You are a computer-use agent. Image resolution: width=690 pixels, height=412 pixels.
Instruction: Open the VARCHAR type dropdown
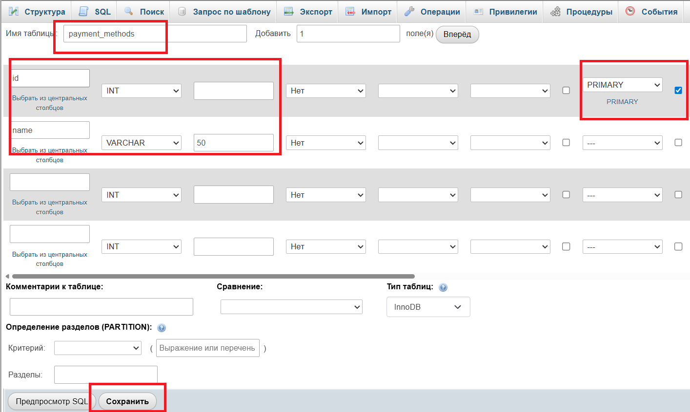(x=142, y=143)
